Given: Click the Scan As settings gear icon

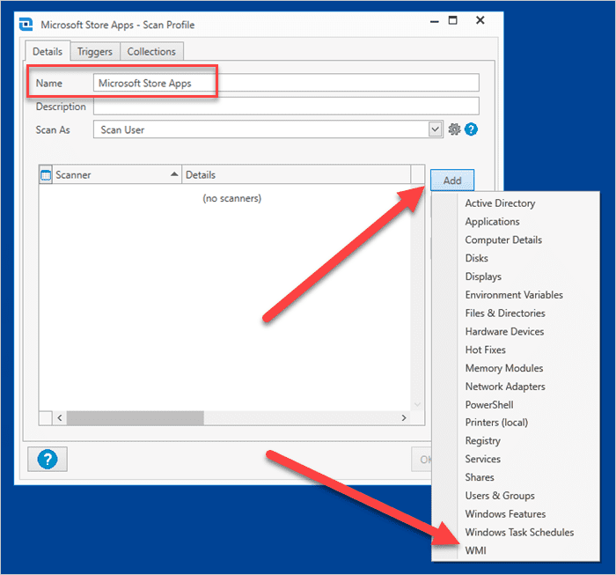Looking at the screenshot, I should 454,129.
